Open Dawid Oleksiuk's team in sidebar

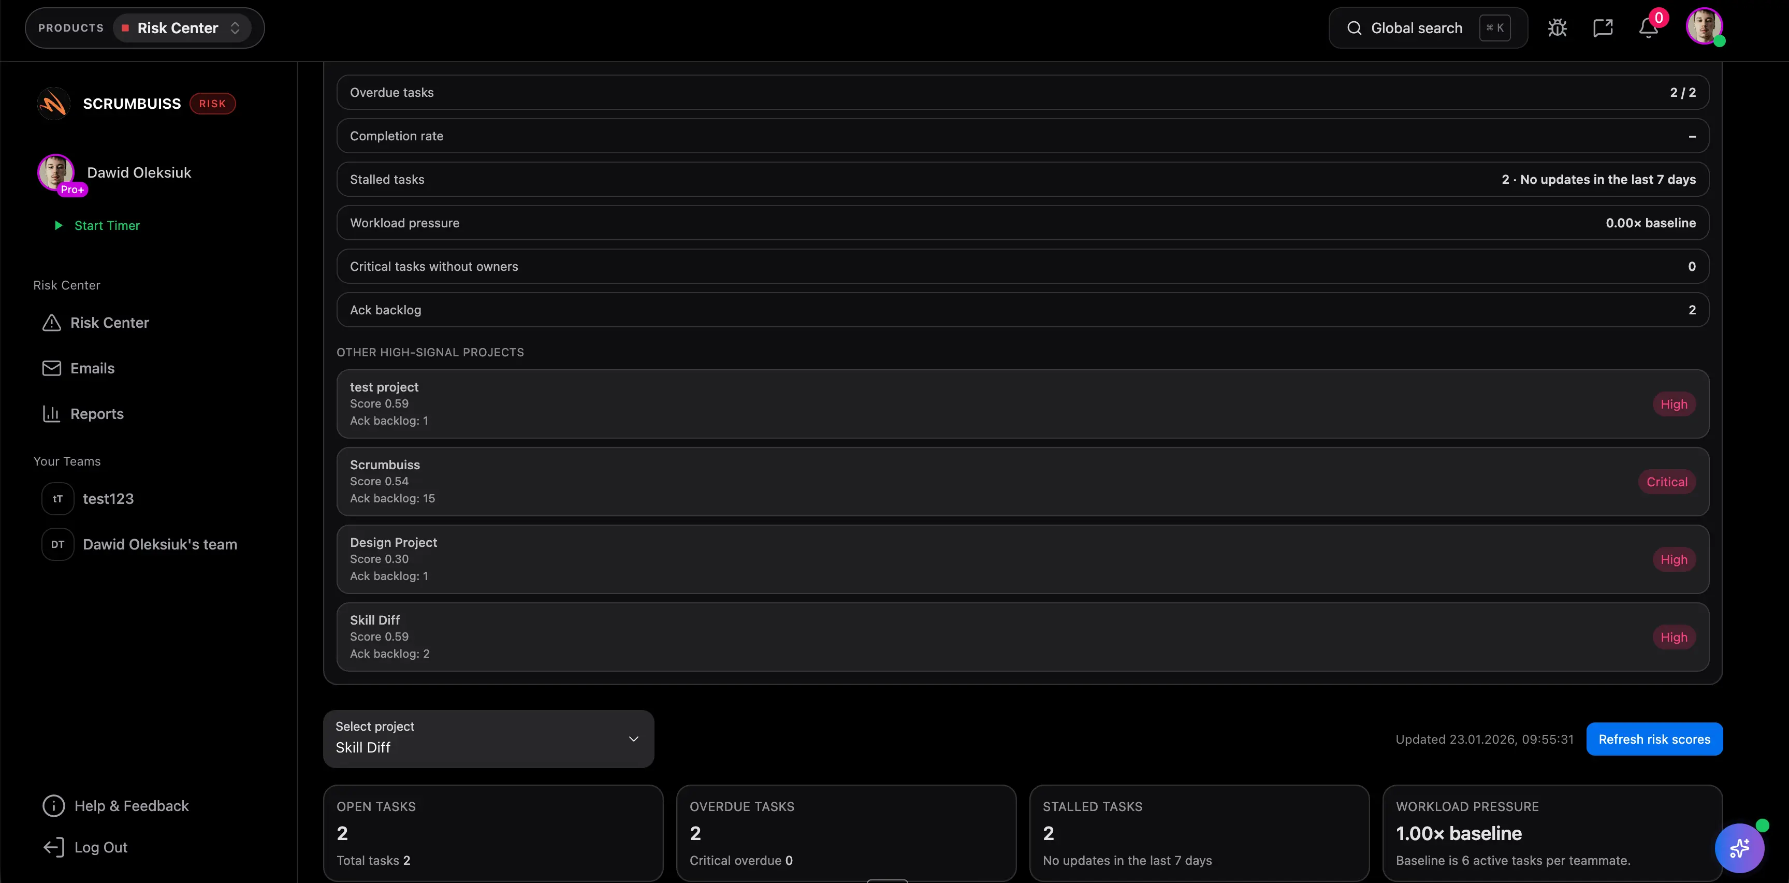(x=159, y=544)
